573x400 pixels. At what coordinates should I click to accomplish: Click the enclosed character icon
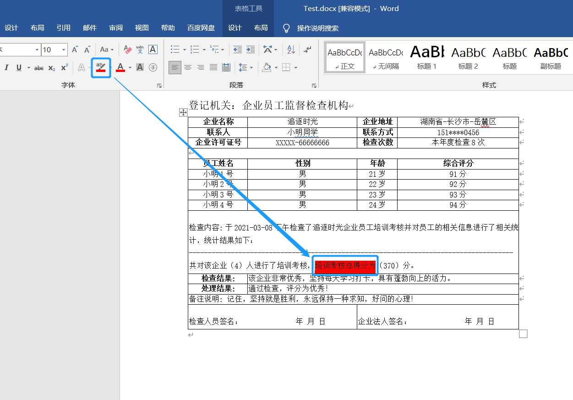tap(153, 68)
